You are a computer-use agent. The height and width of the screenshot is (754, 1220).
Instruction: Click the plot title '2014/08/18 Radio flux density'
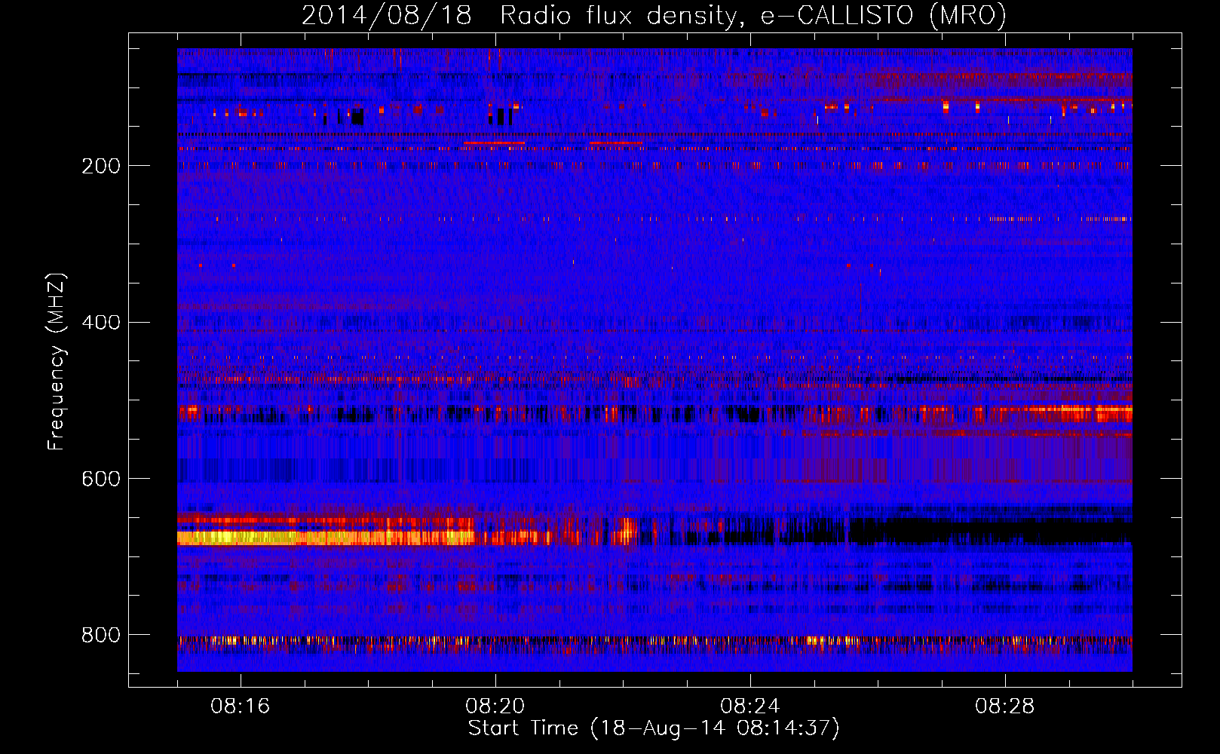[654, 15]
